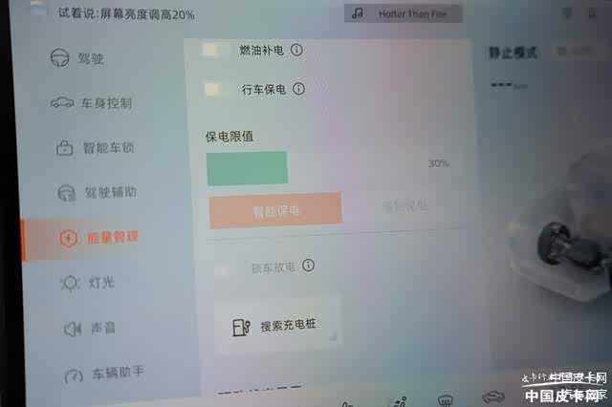
Task: Select the 智能车锁 lock icon
Action: click(65, 148)
